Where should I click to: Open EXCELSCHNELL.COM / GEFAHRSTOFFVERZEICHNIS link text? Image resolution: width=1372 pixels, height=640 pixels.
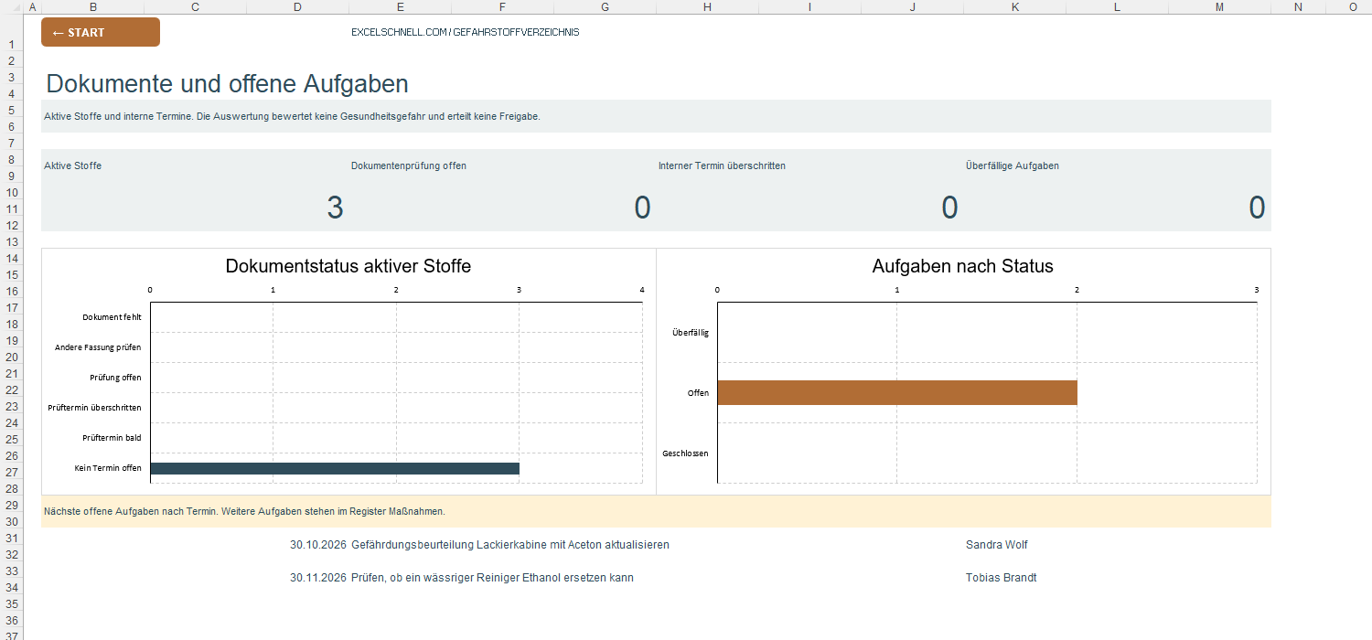tap(465, 32)
